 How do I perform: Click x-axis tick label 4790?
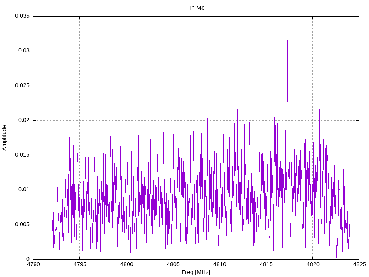(x=33, y=264)
